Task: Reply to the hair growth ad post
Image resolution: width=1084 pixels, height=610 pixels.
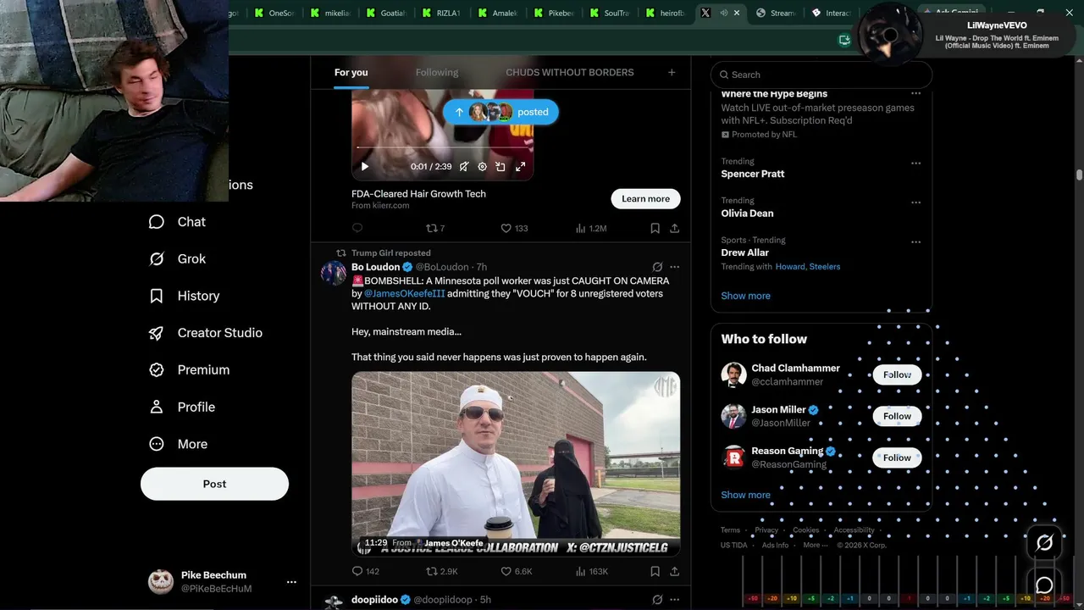Action: point(357,228)
